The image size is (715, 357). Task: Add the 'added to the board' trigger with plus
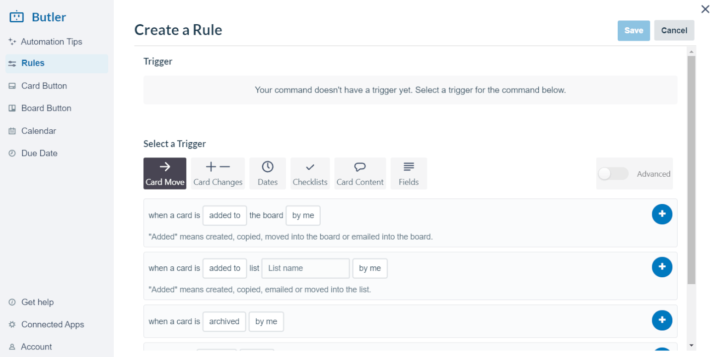[x=662, y=214]
